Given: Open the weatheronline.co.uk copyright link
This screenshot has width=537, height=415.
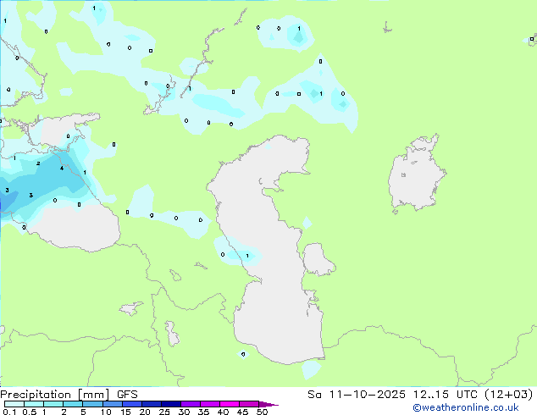Looking at the screenshot, I should [x=465, y=407].
